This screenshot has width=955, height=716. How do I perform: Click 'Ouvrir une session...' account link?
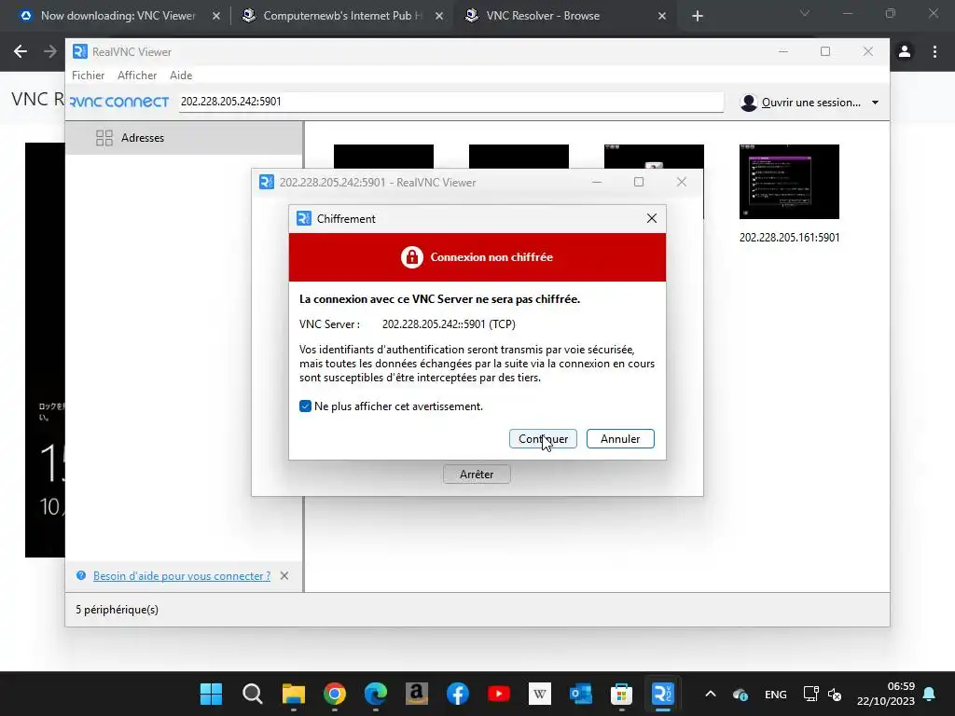tap(810, 103)
